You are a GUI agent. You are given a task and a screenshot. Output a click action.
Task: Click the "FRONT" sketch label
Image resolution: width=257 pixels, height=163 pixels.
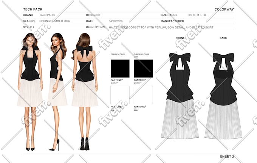180,38
